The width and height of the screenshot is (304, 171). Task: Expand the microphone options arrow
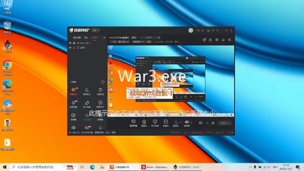(x=180, y=122)
